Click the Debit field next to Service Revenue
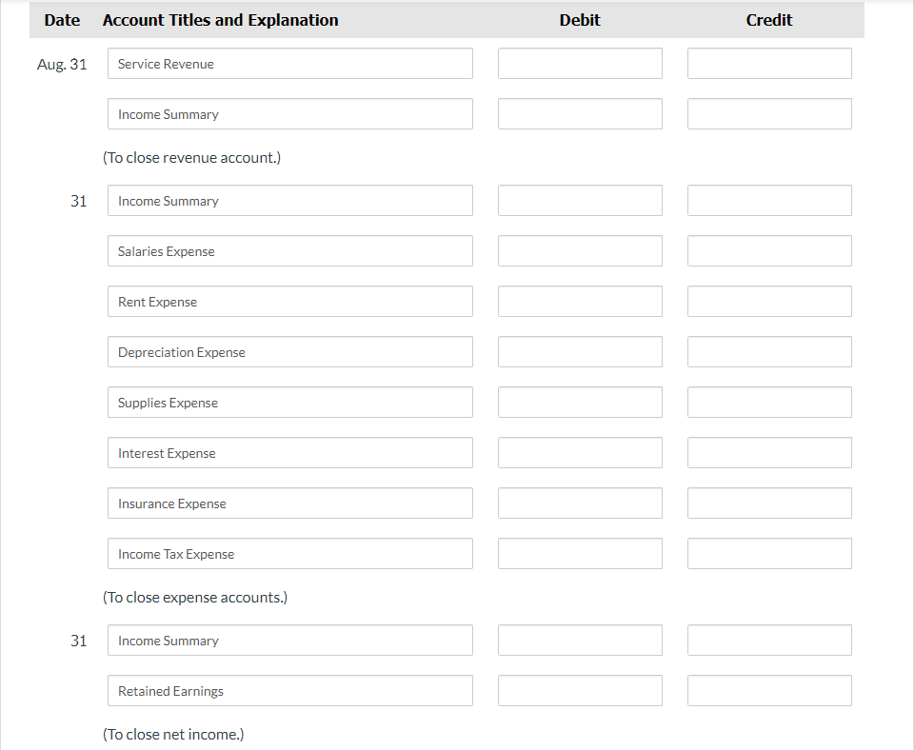 (x=579, y=63)
